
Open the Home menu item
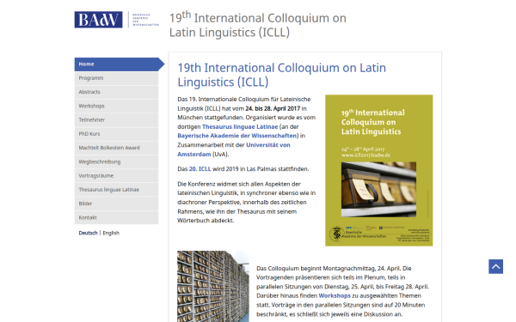116,64
